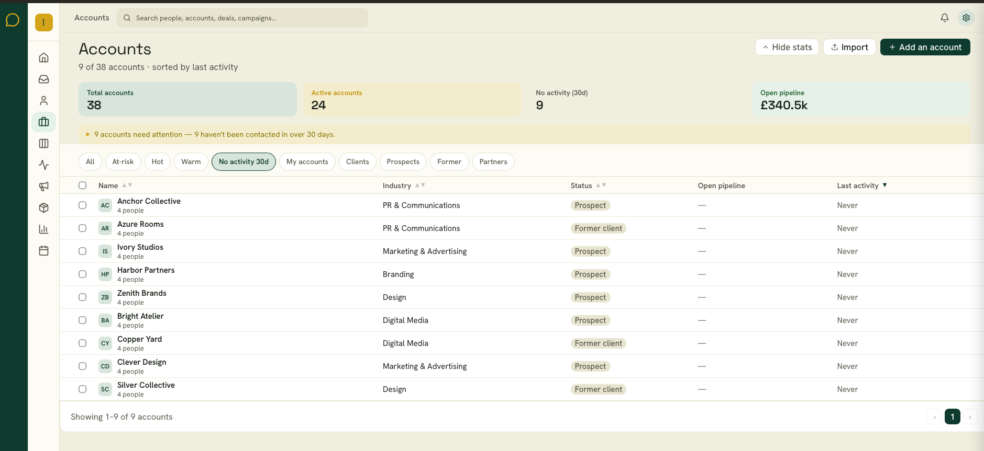Open the Reports bar chart icon
Image resolution: width=984 pixels, height=451 pixels.
pos(44,229)
